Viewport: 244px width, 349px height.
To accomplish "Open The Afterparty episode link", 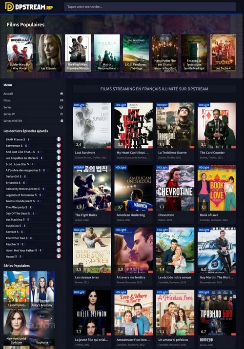I will (x=20, y=207).
